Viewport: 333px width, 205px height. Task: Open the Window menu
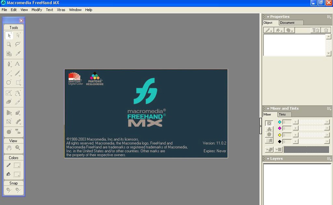[75, 10]
